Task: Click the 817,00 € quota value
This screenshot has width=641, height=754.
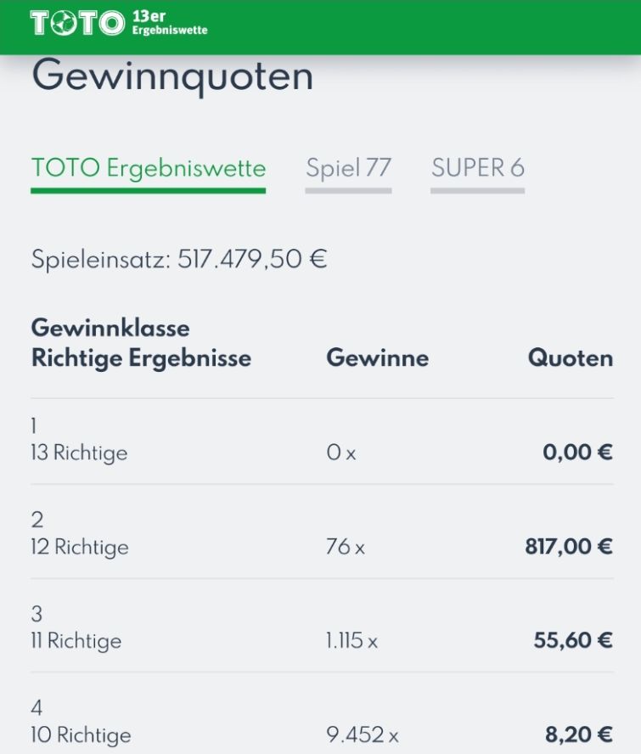Action: point(569,547)
